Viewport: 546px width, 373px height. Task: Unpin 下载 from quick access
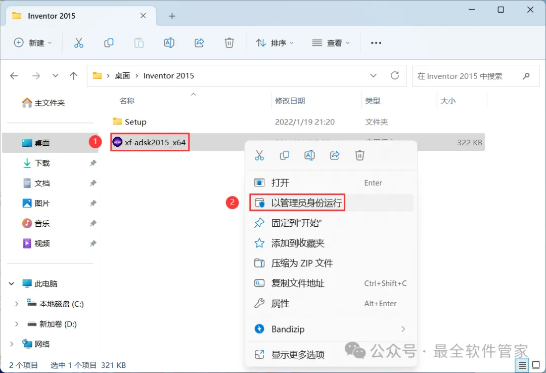click(93, 163)
